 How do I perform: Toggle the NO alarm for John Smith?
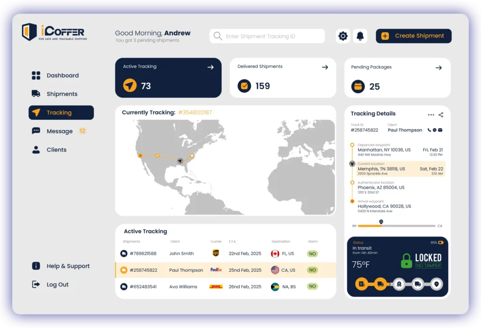click(312, 254)
